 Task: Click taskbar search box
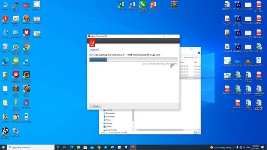(x=30, y=147)
